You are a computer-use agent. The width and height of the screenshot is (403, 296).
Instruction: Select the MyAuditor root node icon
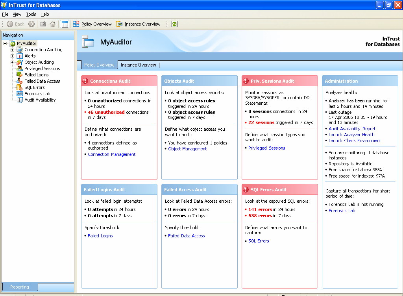point(13,43)
